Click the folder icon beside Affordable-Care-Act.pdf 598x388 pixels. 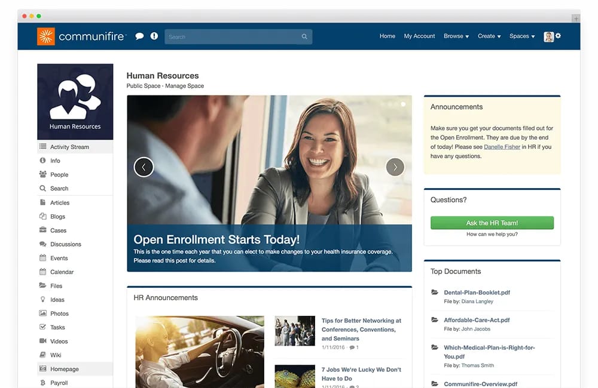(434, 319)
